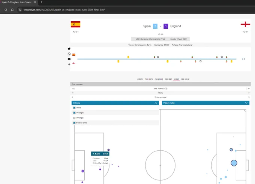Screen dimensions: 255x184
Task: Select Spain's first goal on timeline
Action: [x=158, y=57]
